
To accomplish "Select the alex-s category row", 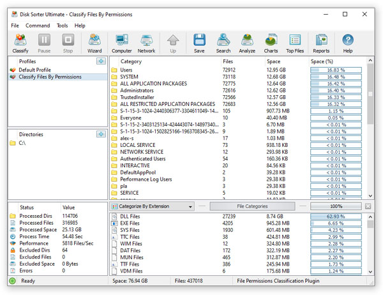I will tap(238, 139).
